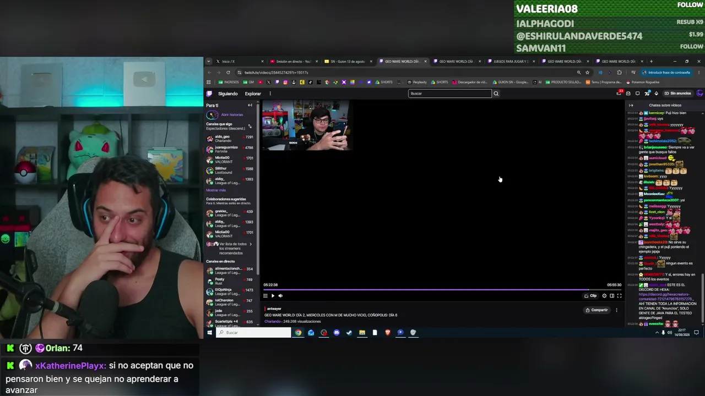Screen dimensions: 705x396
Task: Open a new Chrome tab
Action: coord(651,62)
